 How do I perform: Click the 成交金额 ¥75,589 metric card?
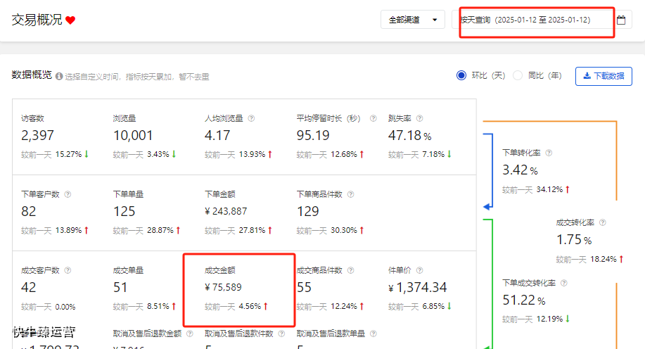pos(238,288)
